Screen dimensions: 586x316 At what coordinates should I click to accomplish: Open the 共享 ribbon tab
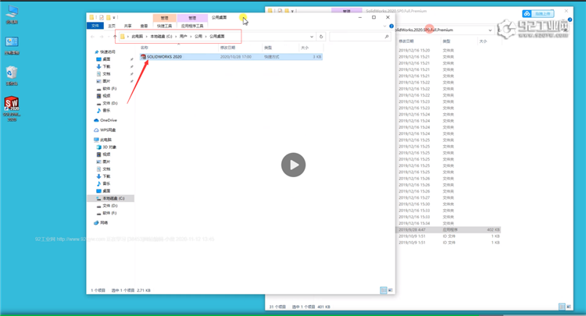[x=128, y=26]
